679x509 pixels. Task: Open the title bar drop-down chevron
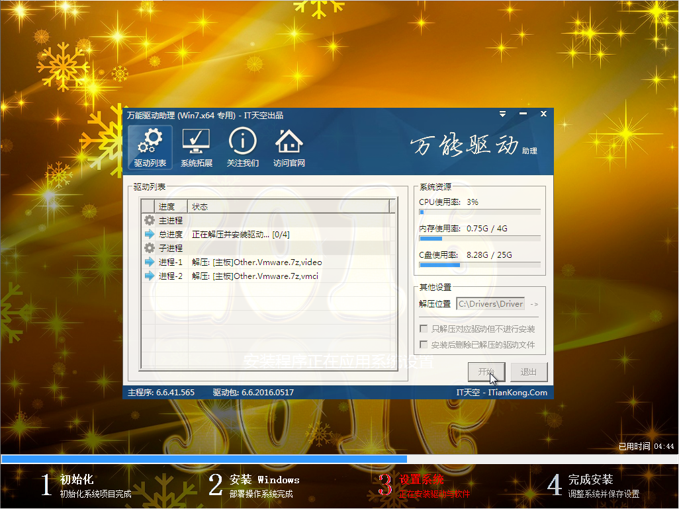[x=502, y=113]
